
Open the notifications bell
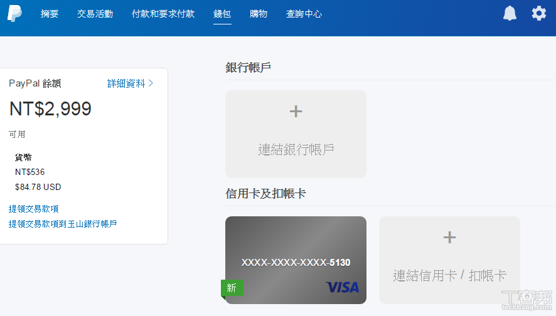pyautogui.click(x=510, y=13)
